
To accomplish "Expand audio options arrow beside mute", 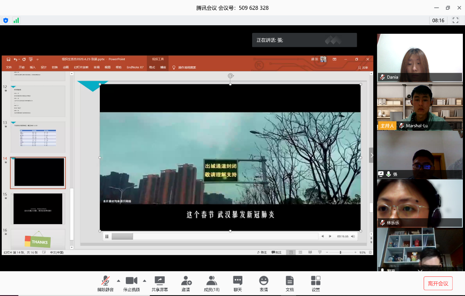I will tap(118, 281).
